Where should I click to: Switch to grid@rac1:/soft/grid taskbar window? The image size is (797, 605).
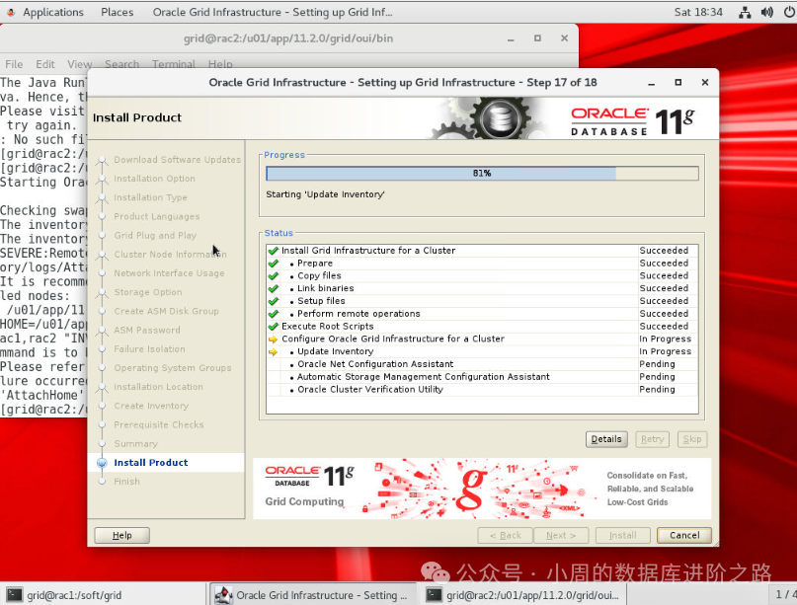coord(102,594)
